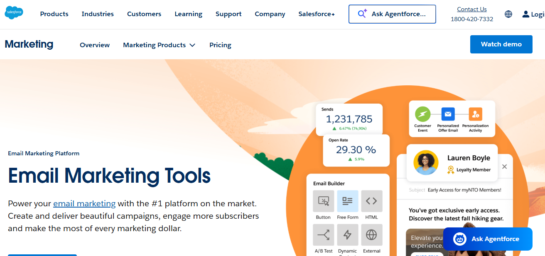The height and width of the screenshot is (256, 545).
Task: Click the Watch demo button
Action: pos(501,44)
